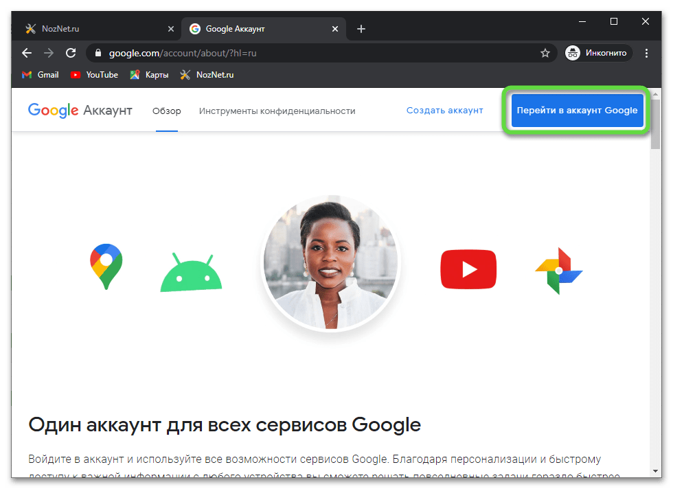The width and height of the screenshot is (673, 489).
Task: Click the Google Photos pinwheel icon
Action: point(559,271)
